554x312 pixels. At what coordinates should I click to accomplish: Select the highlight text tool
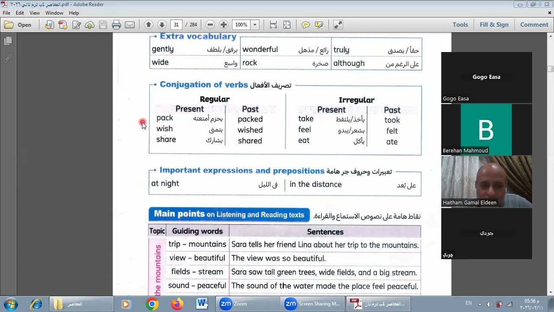pyautogui.click(x=319, y=25)
